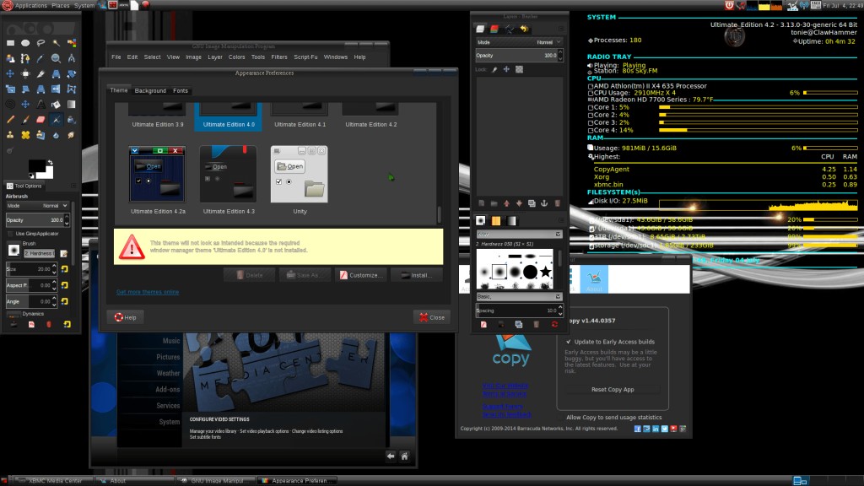Screen dimensions: 864x486
Task: Select the Bucket Fill tool
Action: point(57,104)
